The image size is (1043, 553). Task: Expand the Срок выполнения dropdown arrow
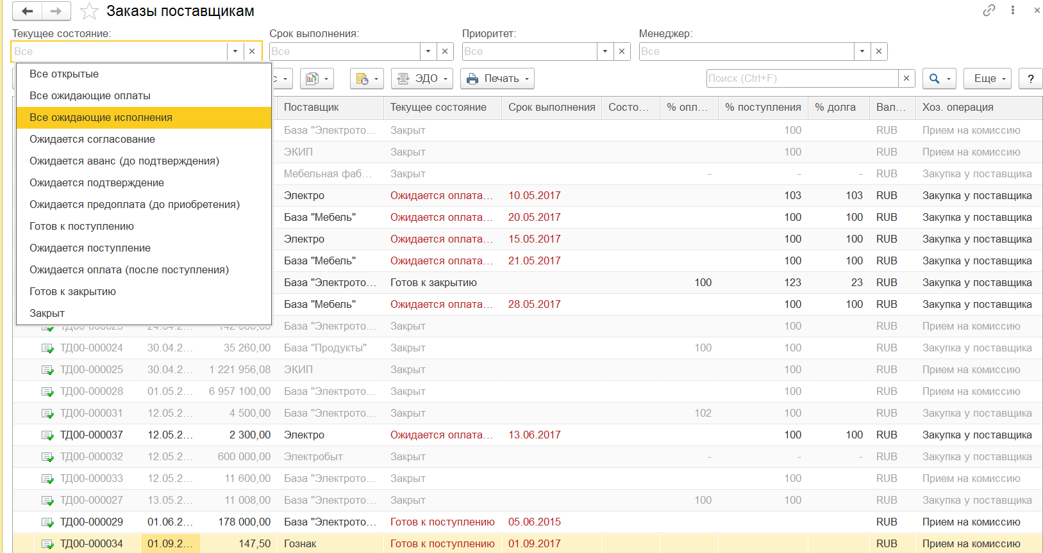click(428, 51)
